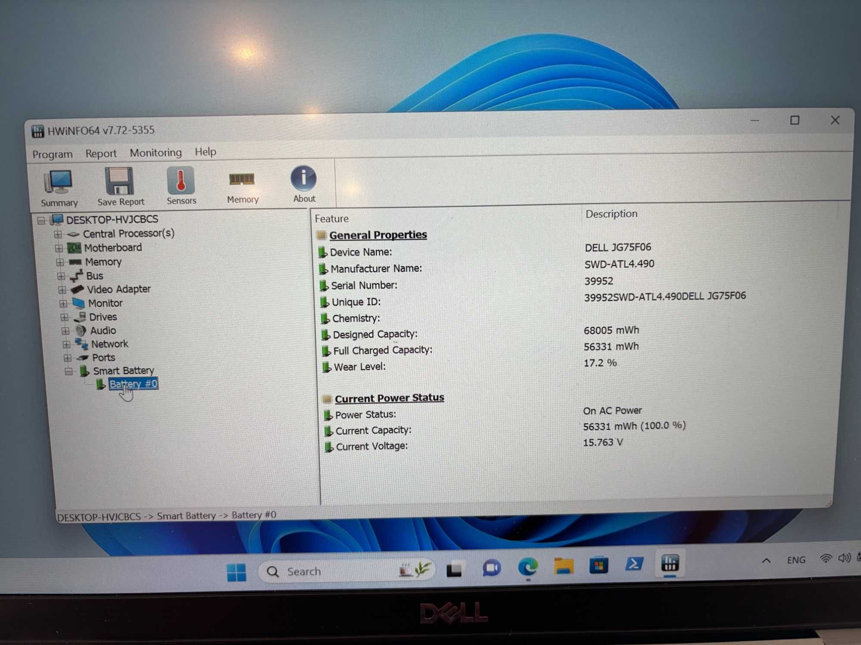The image size is (861, 645).
Task: Click the taskbar Search box
Action: coord(347,571)
